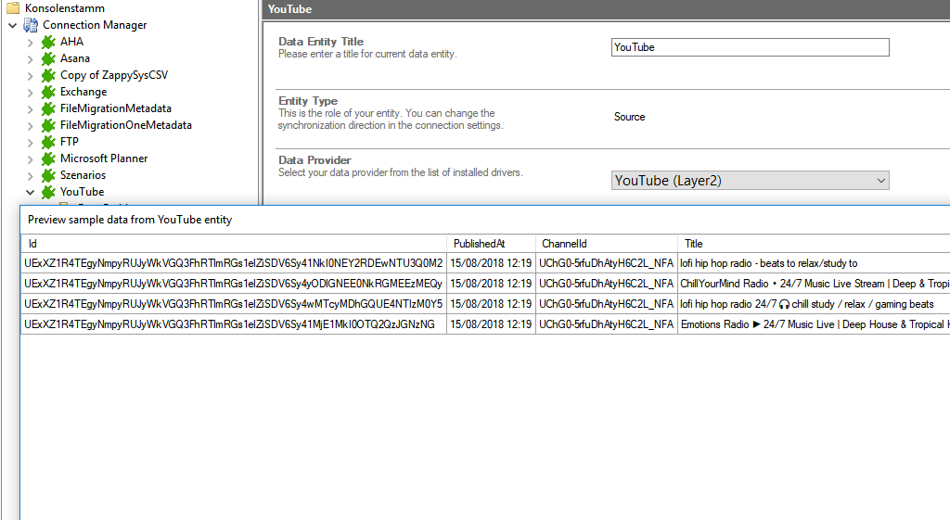Image resolution: width=950 pixels, height=520 pixels.
Task: Click the Konsolenstamm folder icon
Action: (13, 8)
